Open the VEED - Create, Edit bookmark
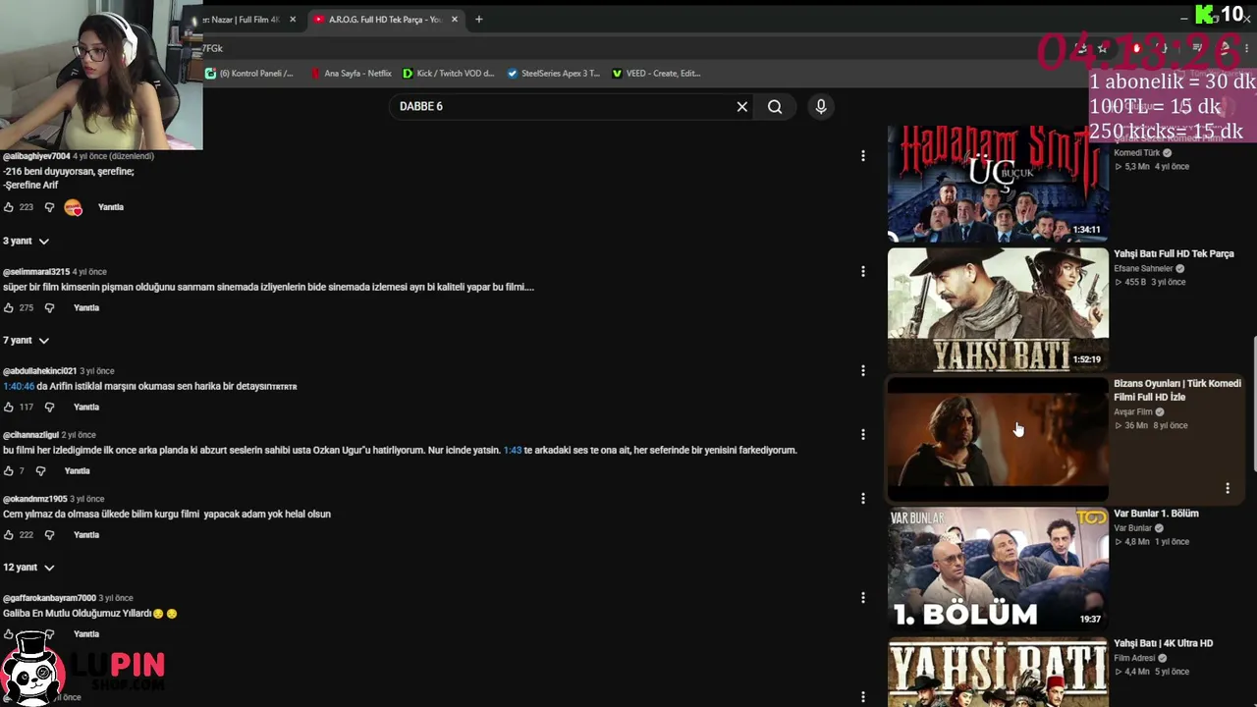Viewport: 1257px width, 707px height. (x=656, y=74)
